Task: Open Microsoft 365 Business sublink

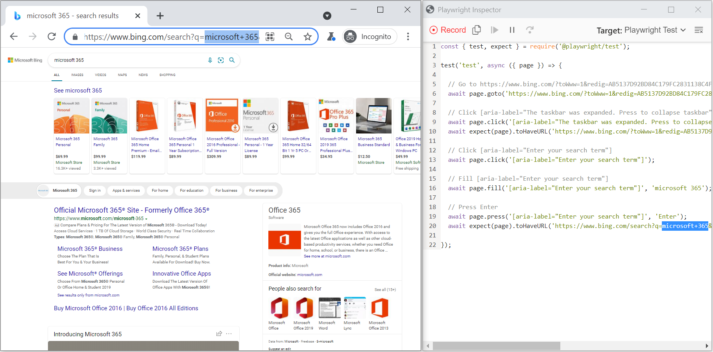Action: (x=90, y=249)
